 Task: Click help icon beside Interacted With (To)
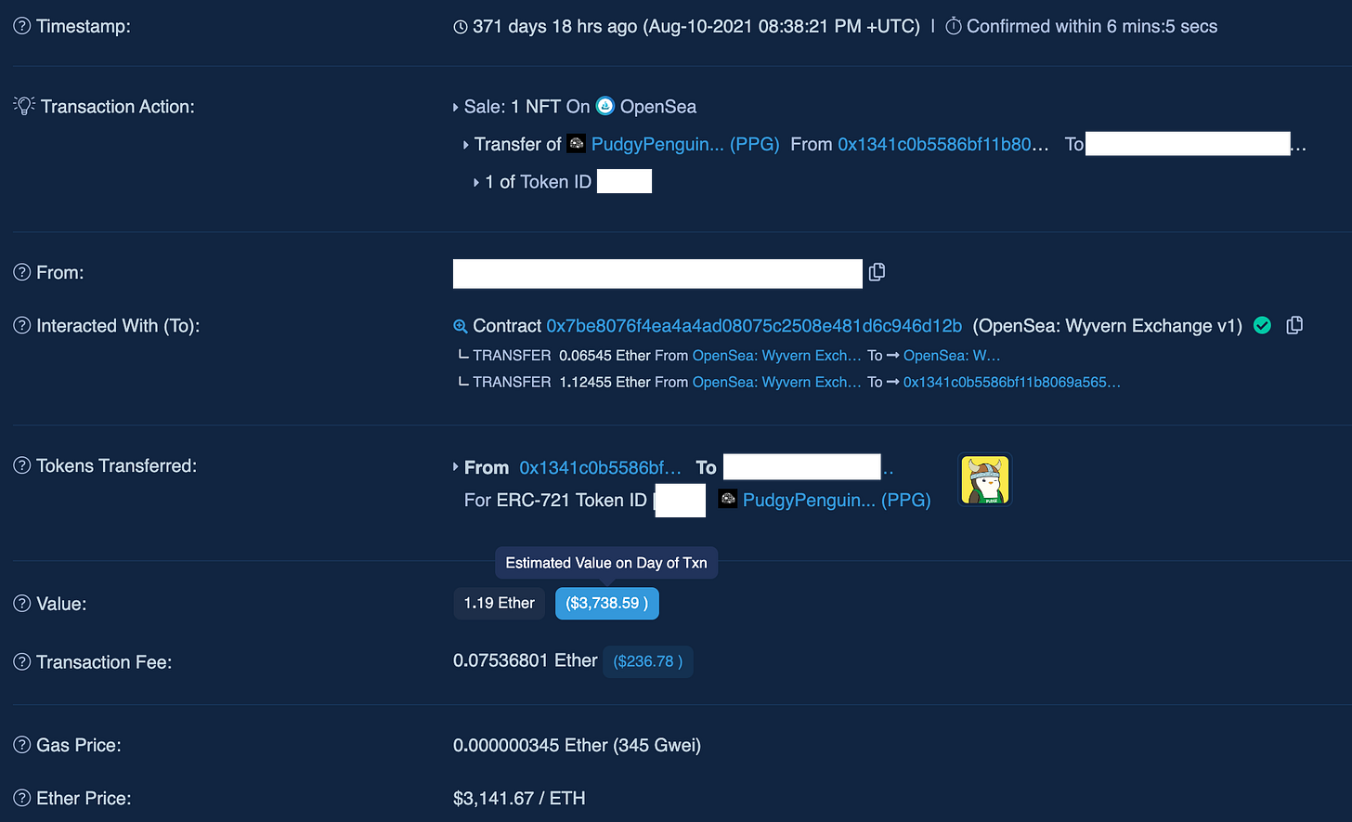(x=22, y=326)
